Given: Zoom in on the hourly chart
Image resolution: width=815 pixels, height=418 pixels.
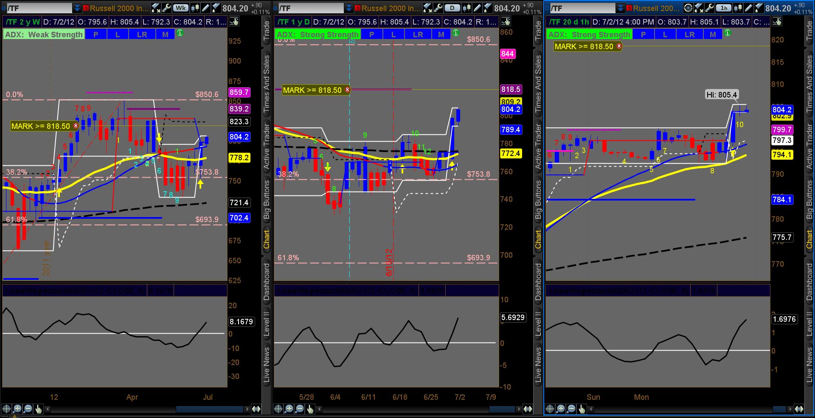Looking at the screenshot, I should [x=560, y=409].
